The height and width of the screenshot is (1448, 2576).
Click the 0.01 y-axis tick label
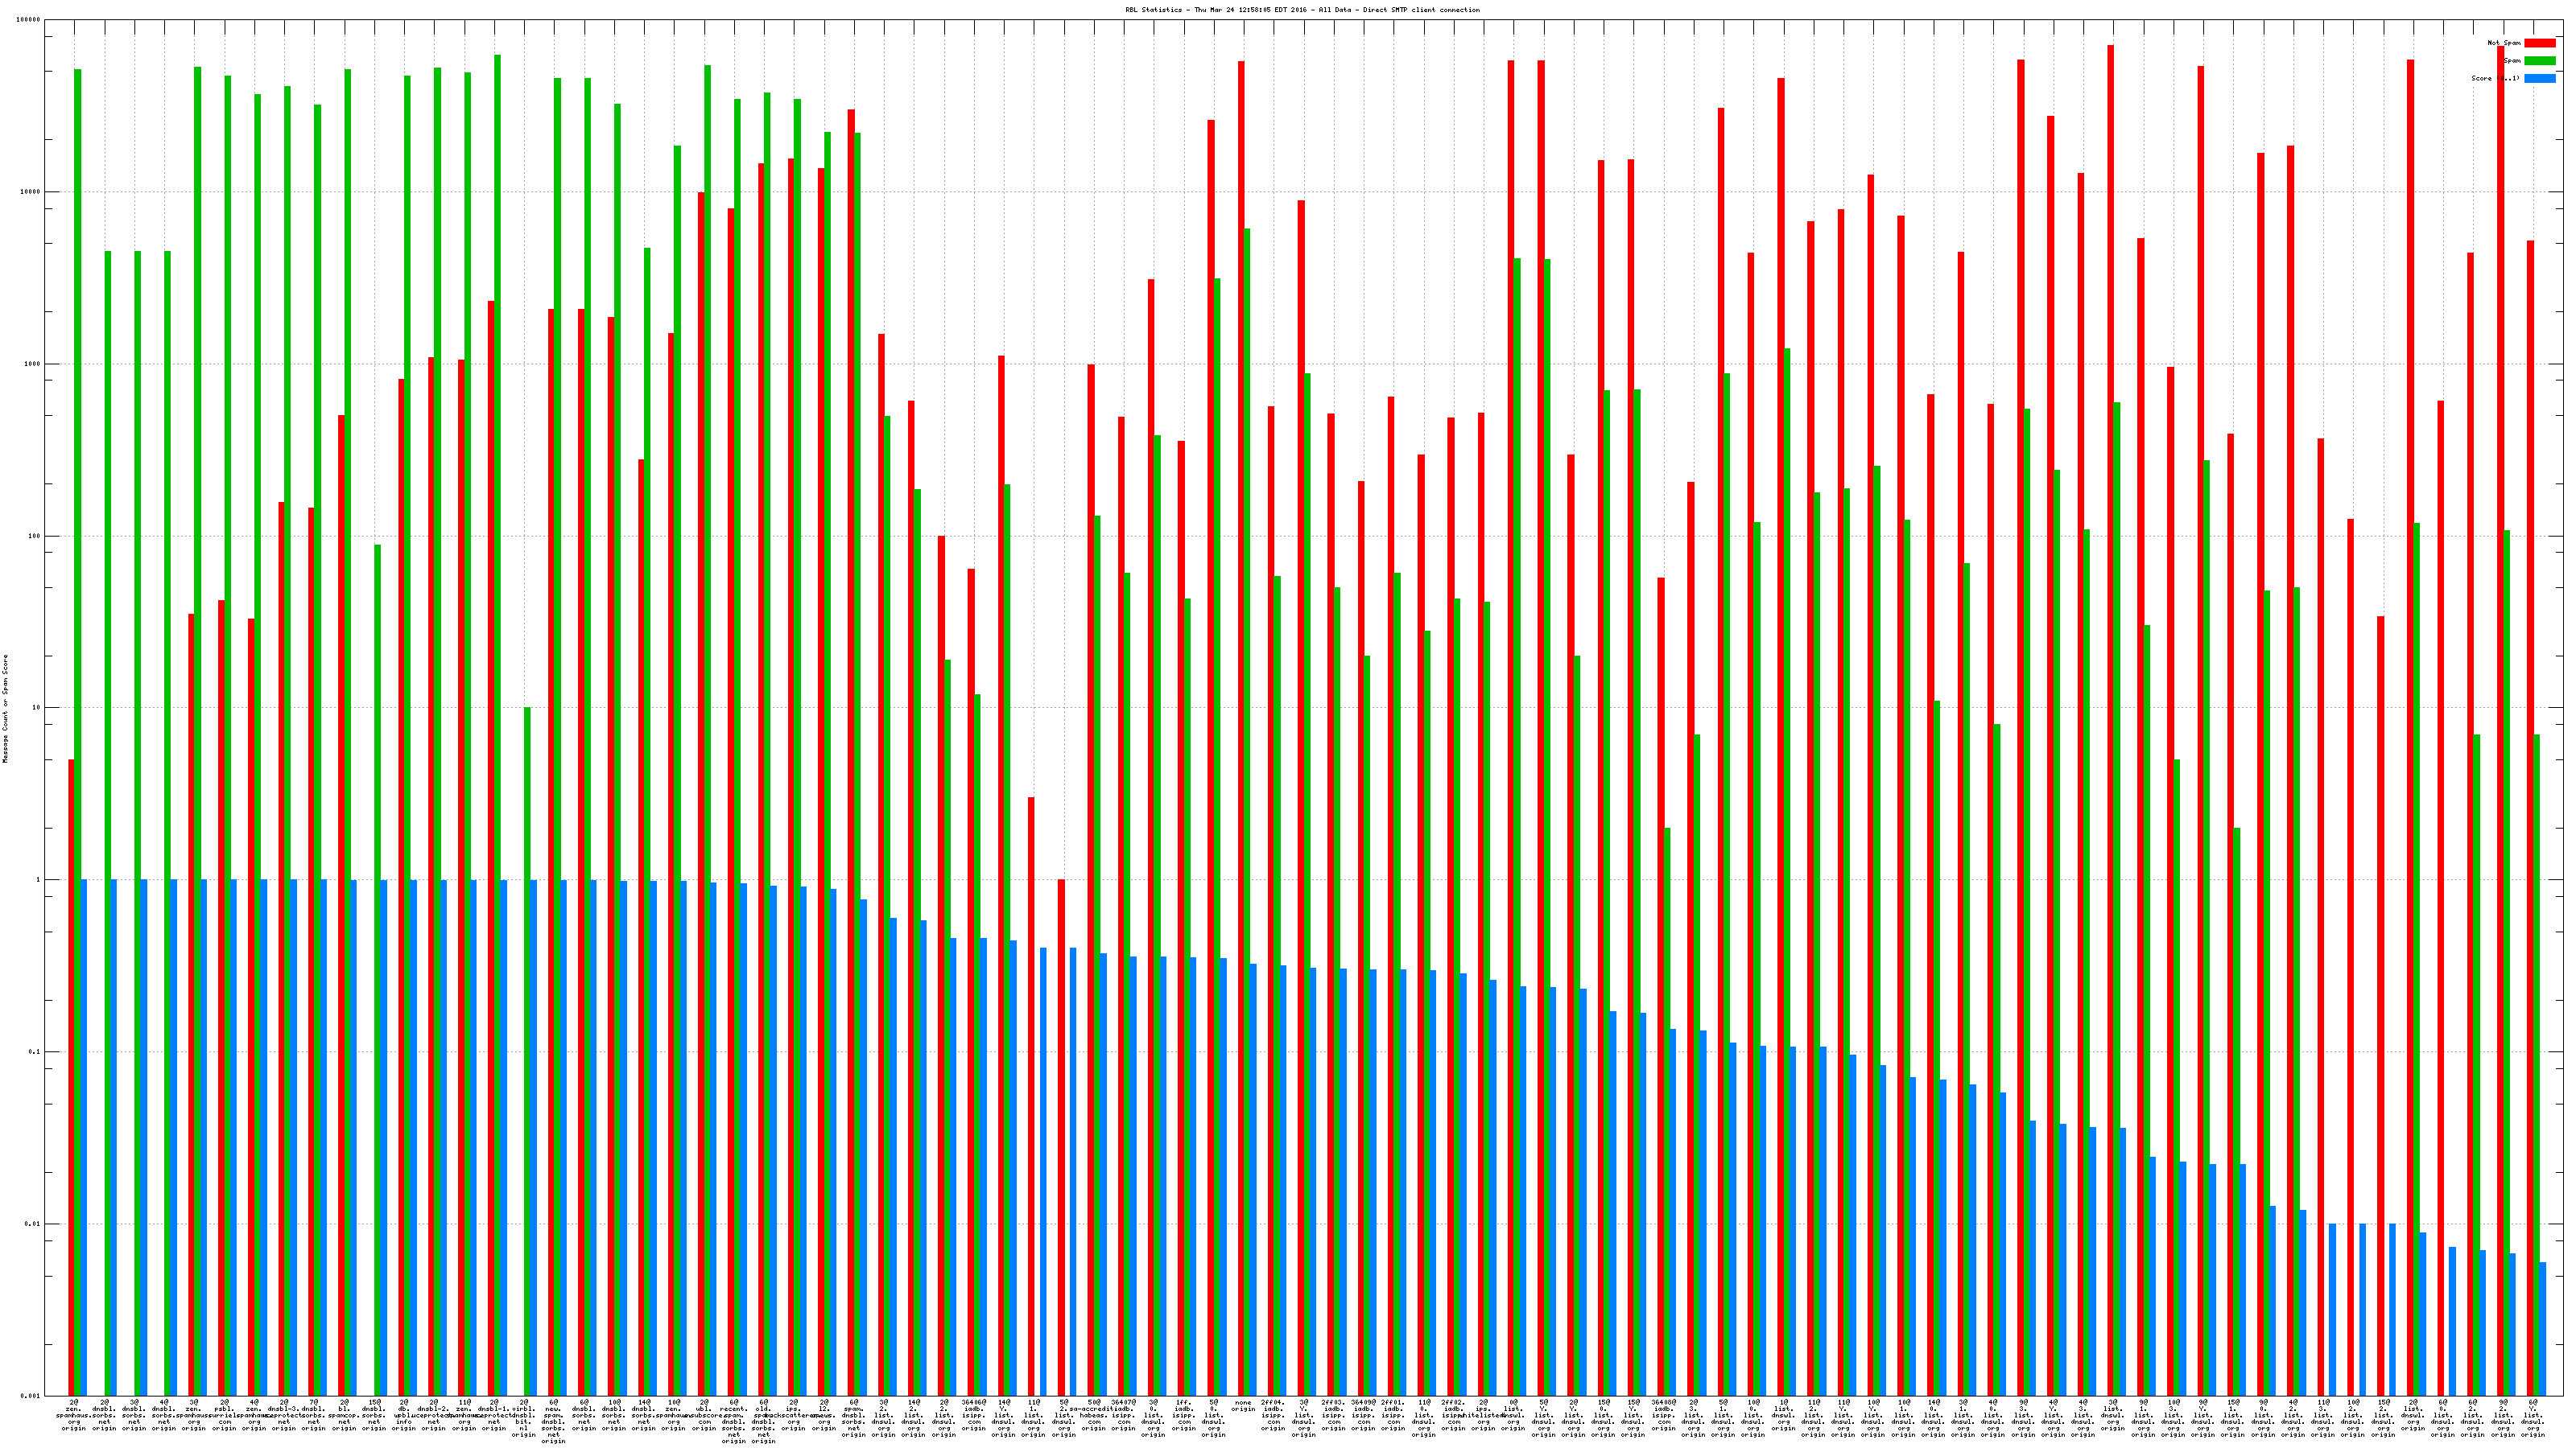click(x=33, y=1223)
